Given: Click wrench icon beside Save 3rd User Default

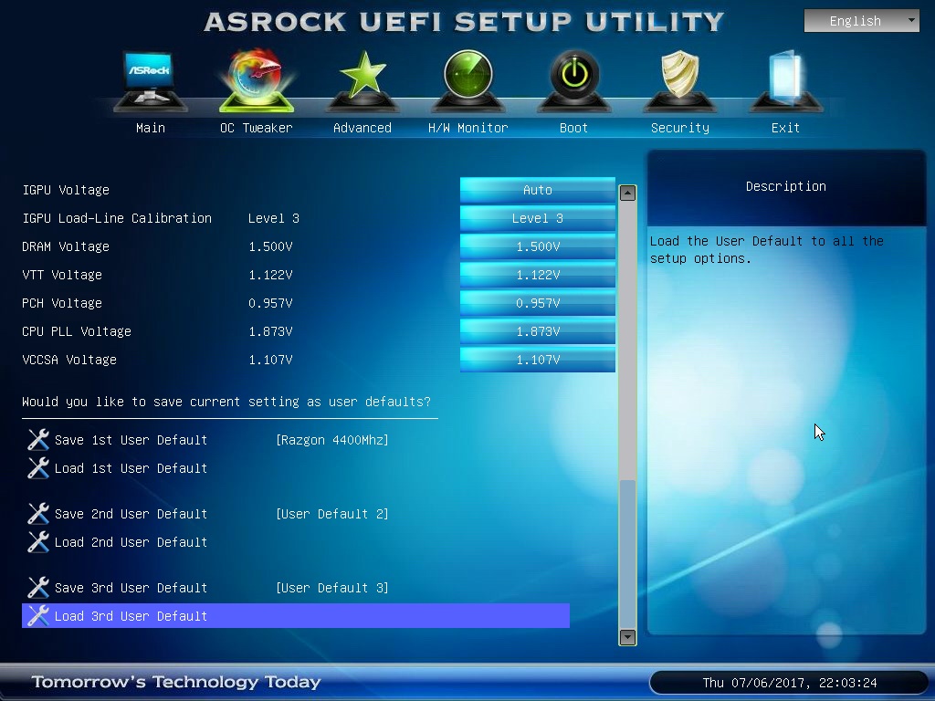Looking at the screenshot, I should (38, 587).
